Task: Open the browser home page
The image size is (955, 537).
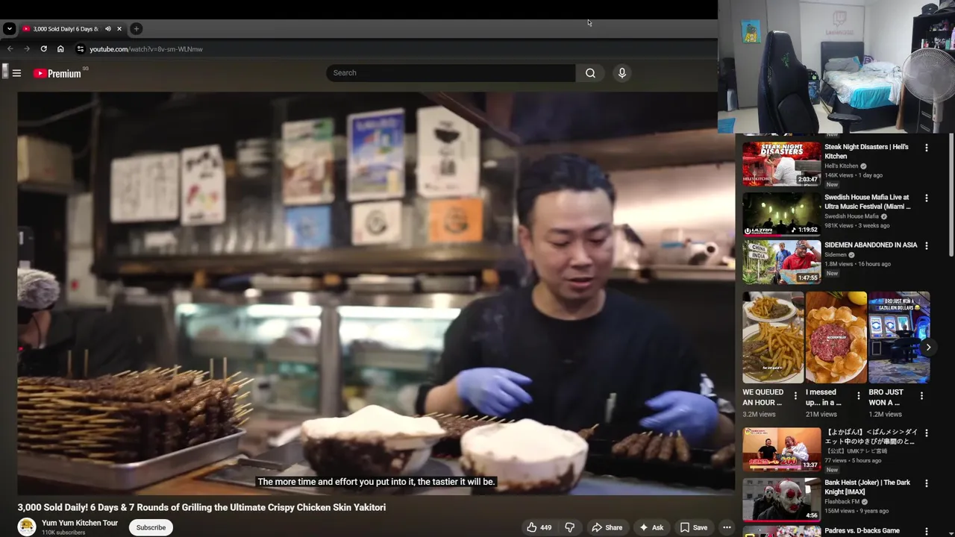Action: coord(60,49)
